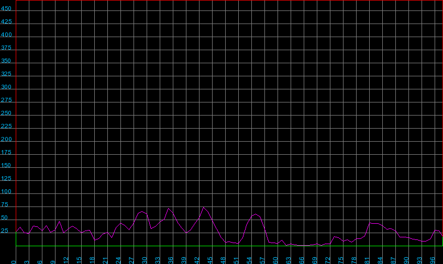This screenshot has height=264, width=443.
Task: Click the 24 label on the horizontal axis
Action: pyautogui.click(x=118, y=260)
